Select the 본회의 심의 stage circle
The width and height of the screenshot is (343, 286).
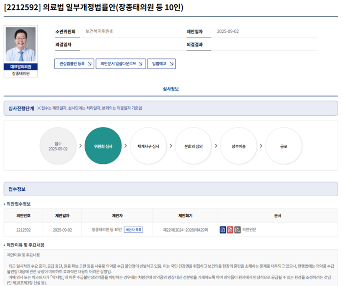pos(193,146)
